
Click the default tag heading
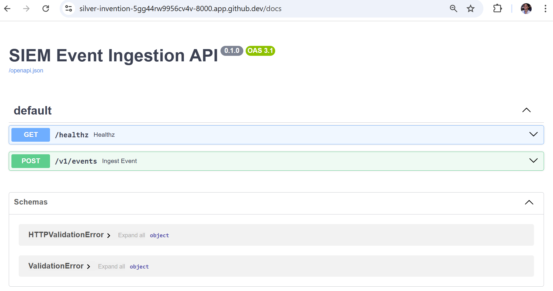coord(33,111)
